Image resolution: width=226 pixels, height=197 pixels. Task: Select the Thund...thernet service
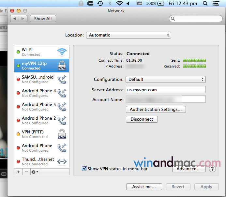42,161
